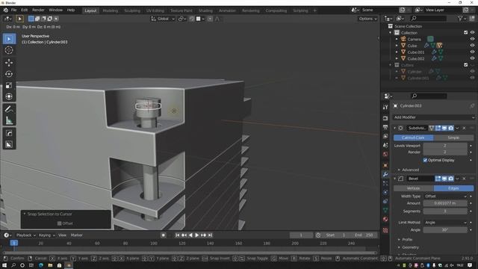Set Bevel affect to Vertices

pyautogui.click(x=413, y=188)
